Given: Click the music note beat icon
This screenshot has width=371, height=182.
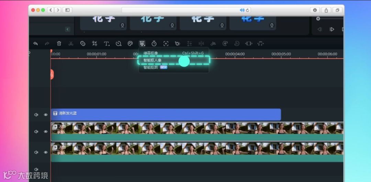Looking at the screenshot, I should pos(260,44).
